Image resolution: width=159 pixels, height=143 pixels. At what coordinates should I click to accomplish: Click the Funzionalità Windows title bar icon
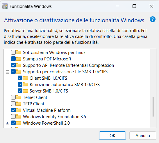(5, 6)
